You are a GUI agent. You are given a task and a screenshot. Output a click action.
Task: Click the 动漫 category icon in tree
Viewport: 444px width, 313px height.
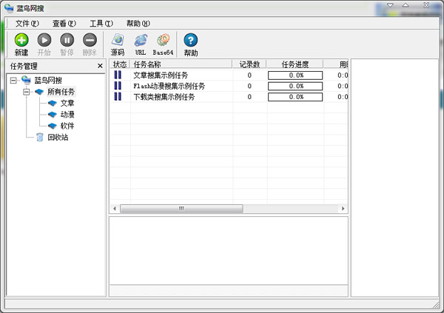pyautogui.click(x=53, y=115)
